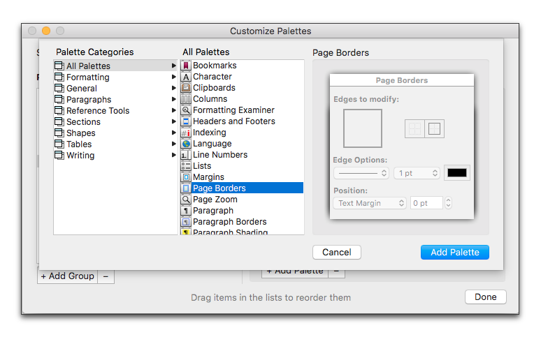Click the edges to modify preview box
This screenshot has width=541, height=337.
[363, 128]
